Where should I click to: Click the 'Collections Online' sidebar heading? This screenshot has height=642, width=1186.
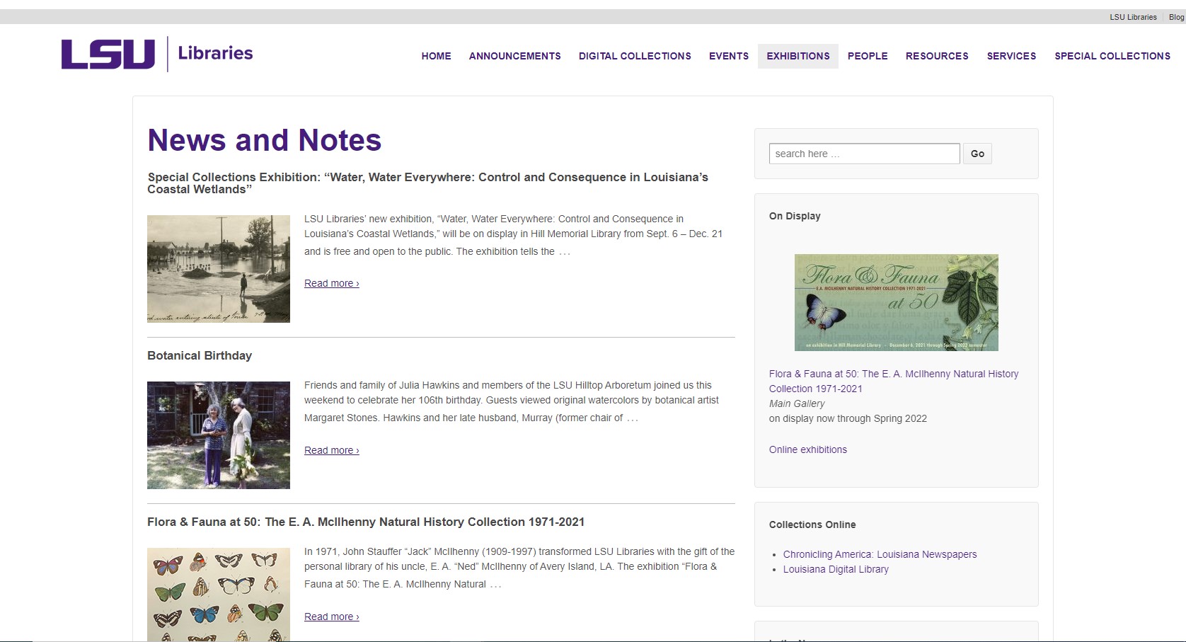(x=812, y=525)
